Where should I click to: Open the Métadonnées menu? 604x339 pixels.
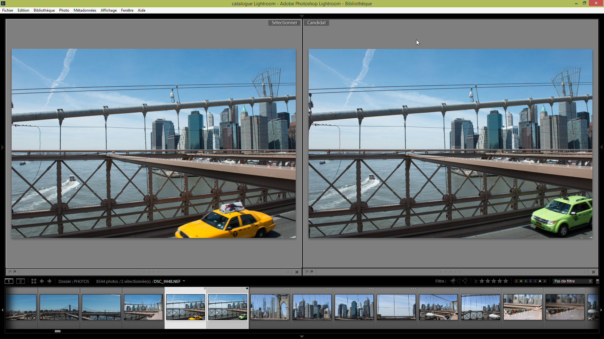[x=85, y=10]
